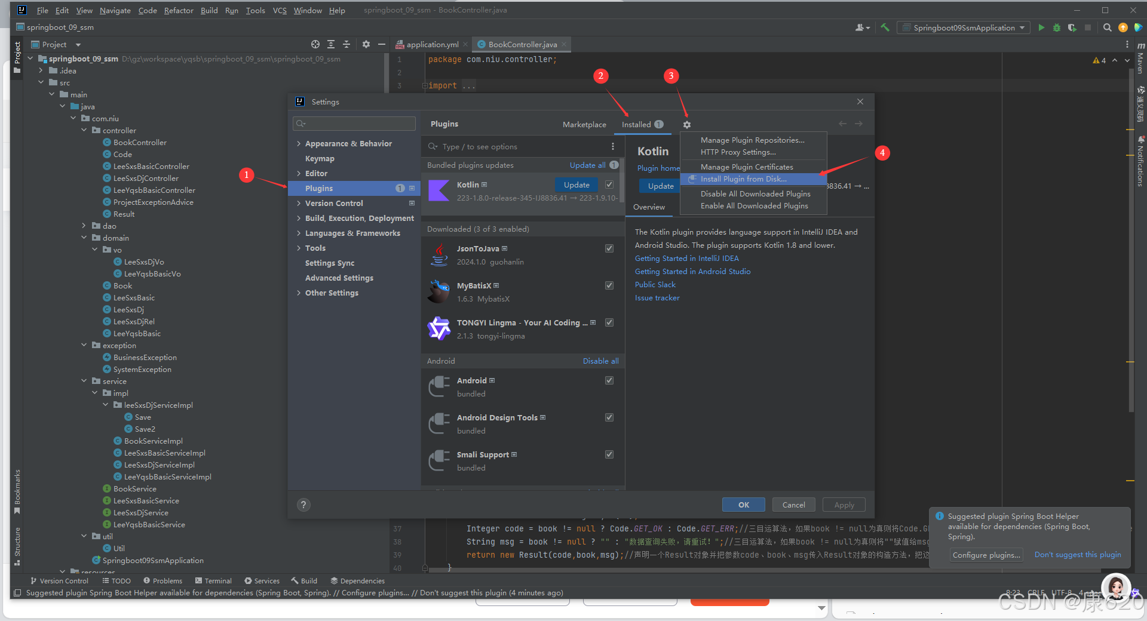This screenshot has width=1147, height=621.
Task: Switch to the Marketplace tab
Action: point(584,125)
